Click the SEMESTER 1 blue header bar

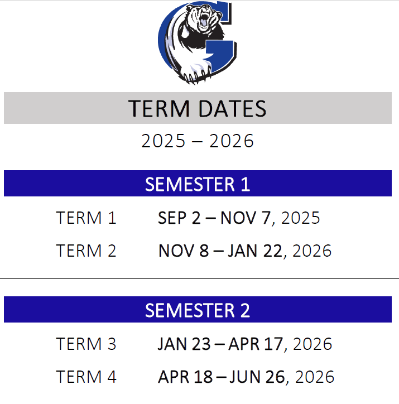(x=198, y=184)
